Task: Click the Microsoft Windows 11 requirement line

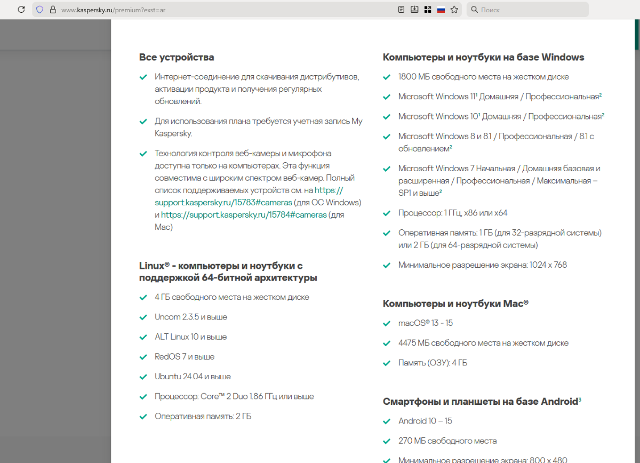Action: [500, 97]
